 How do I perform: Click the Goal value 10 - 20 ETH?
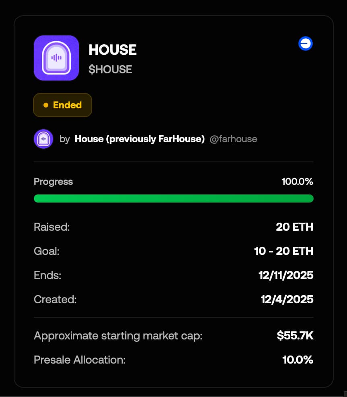[x=283, y=251]
